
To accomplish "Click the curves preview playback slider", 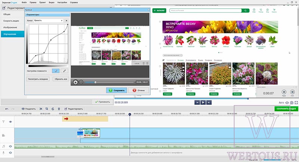I will point(109,82).
